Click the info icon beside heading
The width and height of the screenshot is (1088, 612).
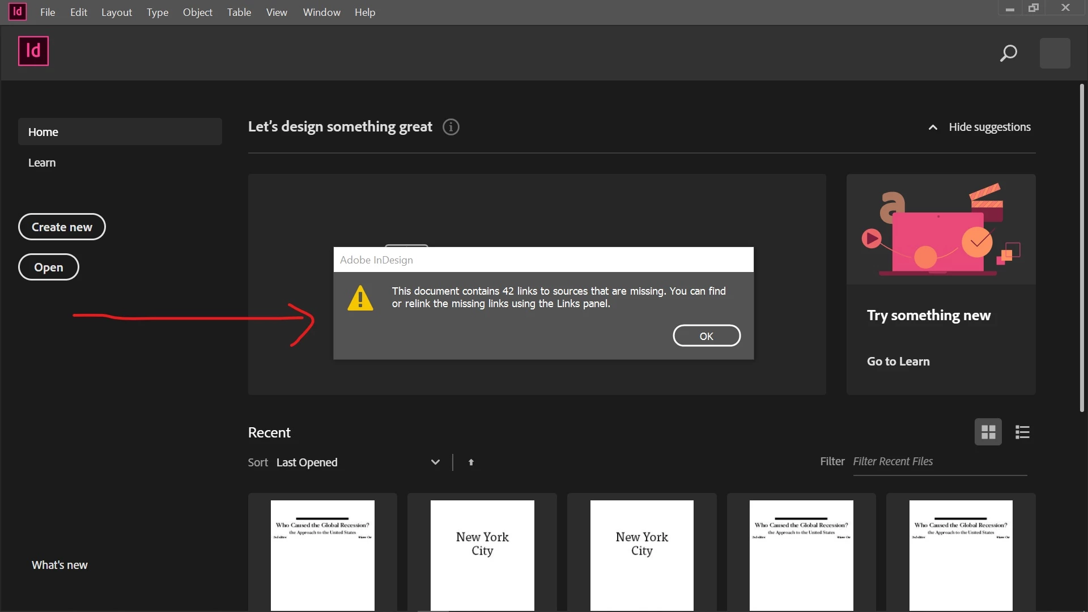tap(451, 127)
